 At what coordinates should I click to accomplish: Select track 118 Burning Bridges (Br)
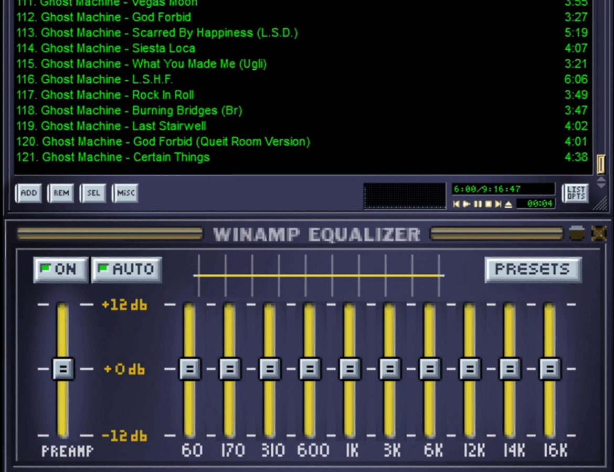[x=302, y=110]
